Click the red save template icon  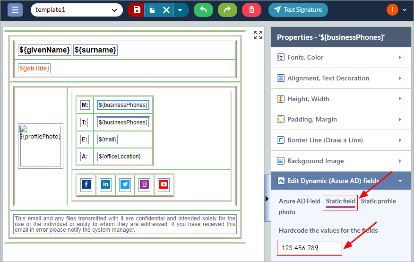point(137,10)
